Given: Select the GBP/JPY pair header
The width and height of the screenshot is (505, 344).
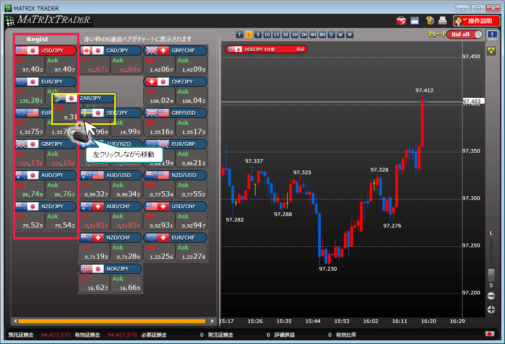Looking at the screenshot, I should [x=46, y=144].
